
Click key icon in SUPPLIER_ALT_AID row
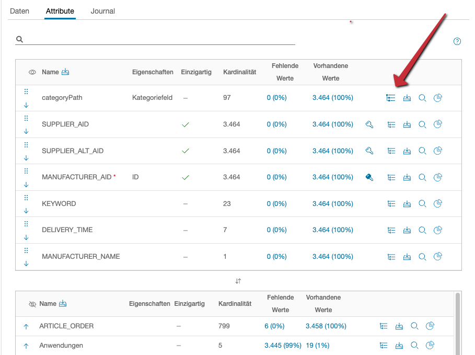point(369,151)
